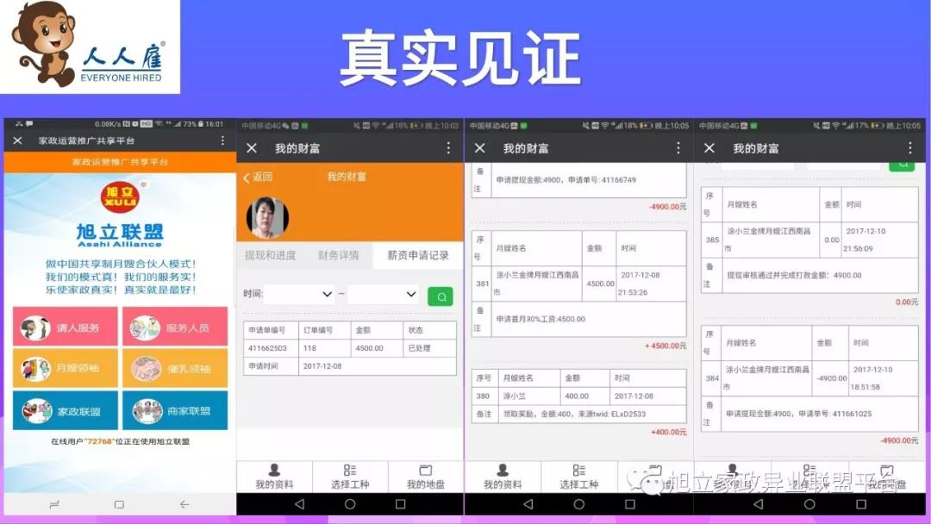This screenshot has height=524, width=931.
Task: Open three-dot menu on the profile photo screen
Action: [x=449, y=147]
